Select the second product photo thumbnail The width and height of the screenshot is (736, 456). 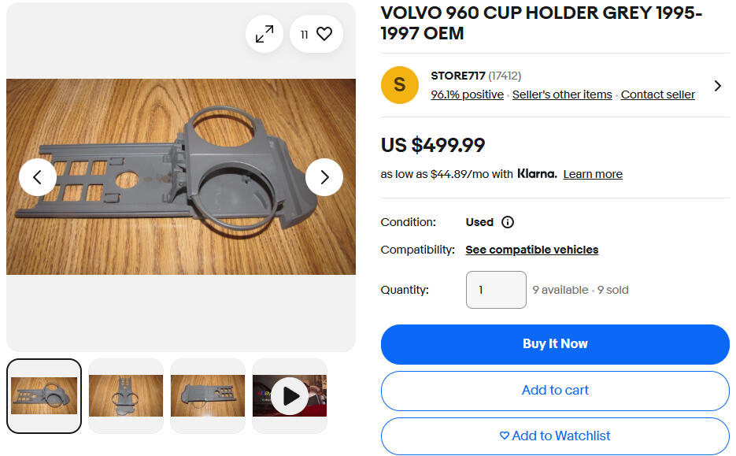point(126,395)
